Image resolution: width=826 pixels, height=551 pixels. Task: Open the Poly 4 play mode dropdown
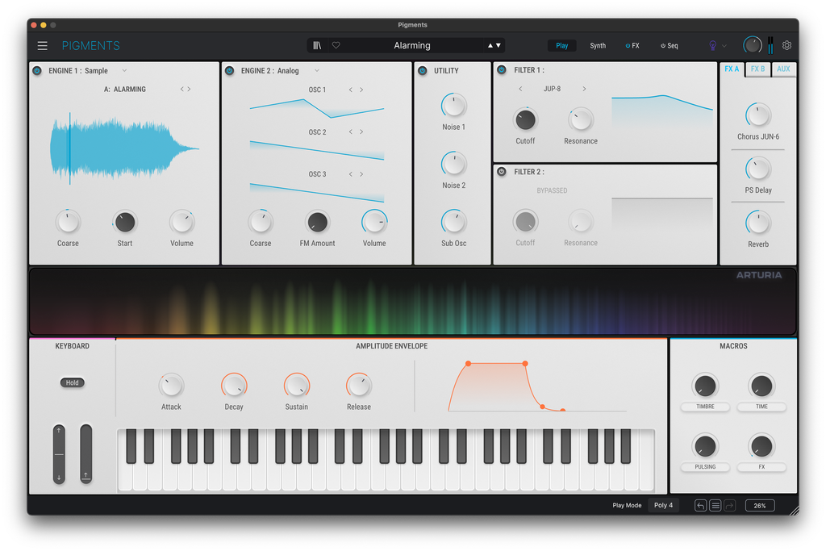663,506
